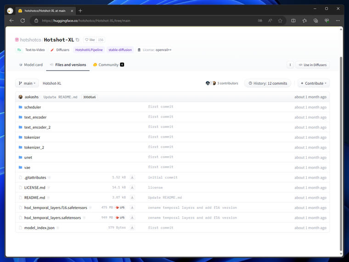Open model_index.json file name
The image size is (349, 262).
(39, 228)
